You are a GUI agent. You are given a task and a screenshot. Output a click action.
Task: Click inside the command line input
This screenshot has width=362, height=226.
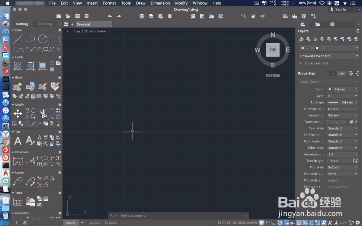(163, 216)
